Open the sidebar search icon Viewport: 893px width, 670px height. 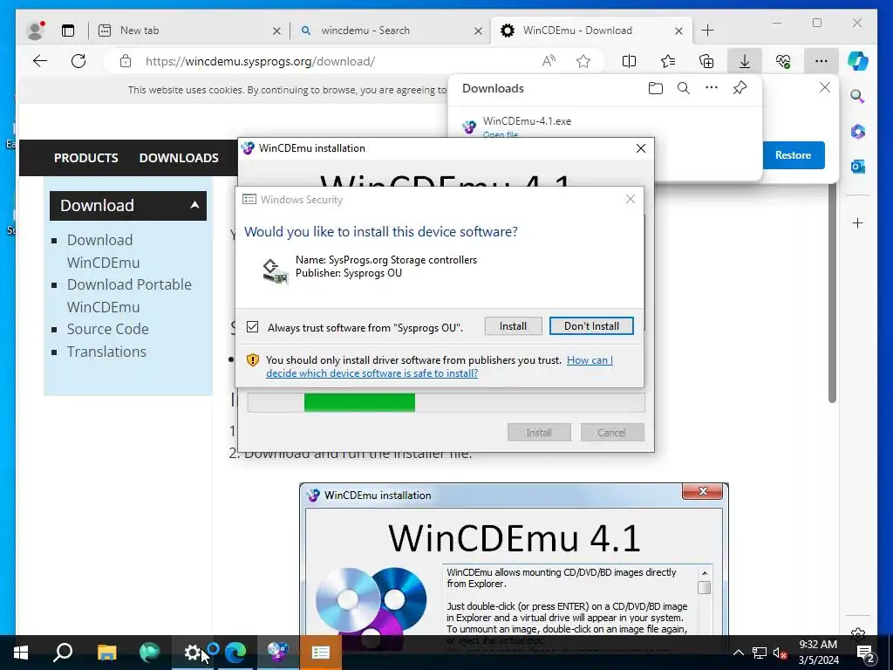pyautogui.click(x=858, y=96)
